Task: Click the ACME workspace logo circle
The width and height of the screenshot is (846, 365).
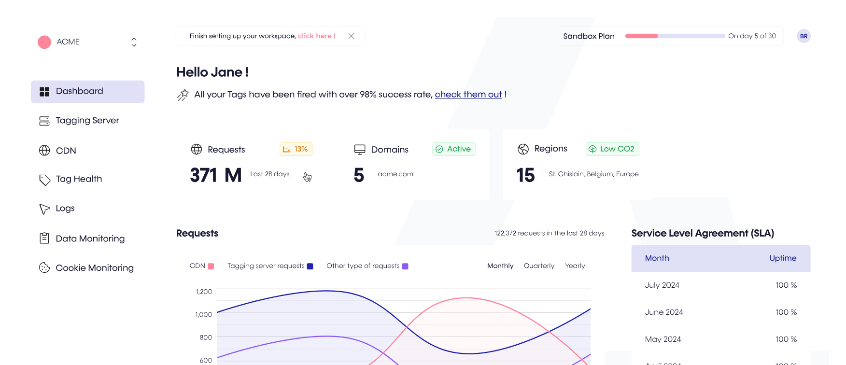Action: click(x=44, y=42)
